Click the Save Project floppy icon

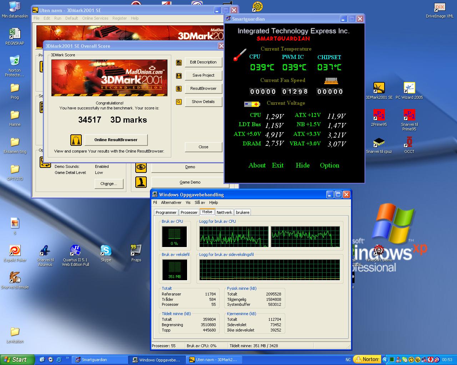point(179,76)
